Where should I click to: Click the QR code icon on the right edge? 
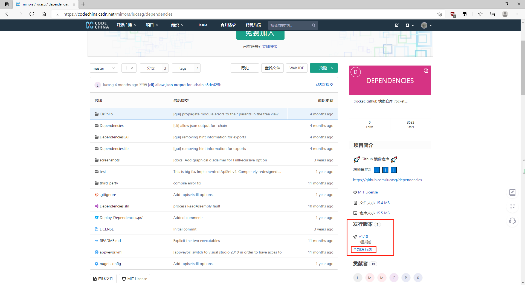(513, 207)
